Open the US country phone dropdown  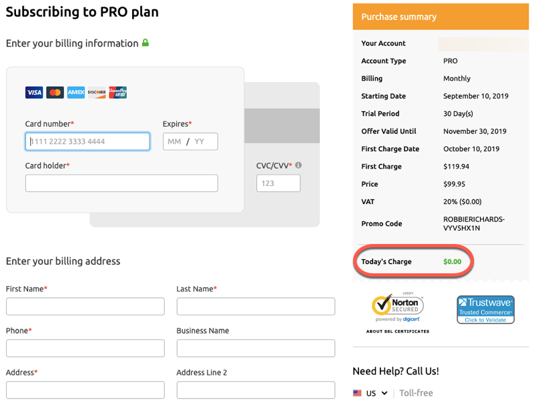coord(370,393)
